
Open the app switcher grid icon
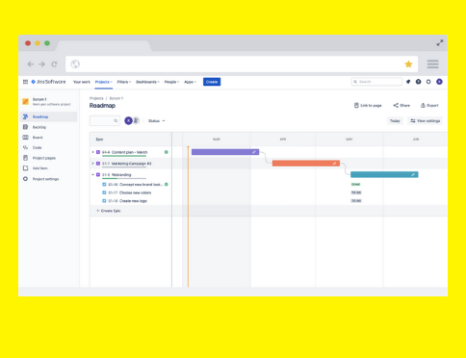25,82
